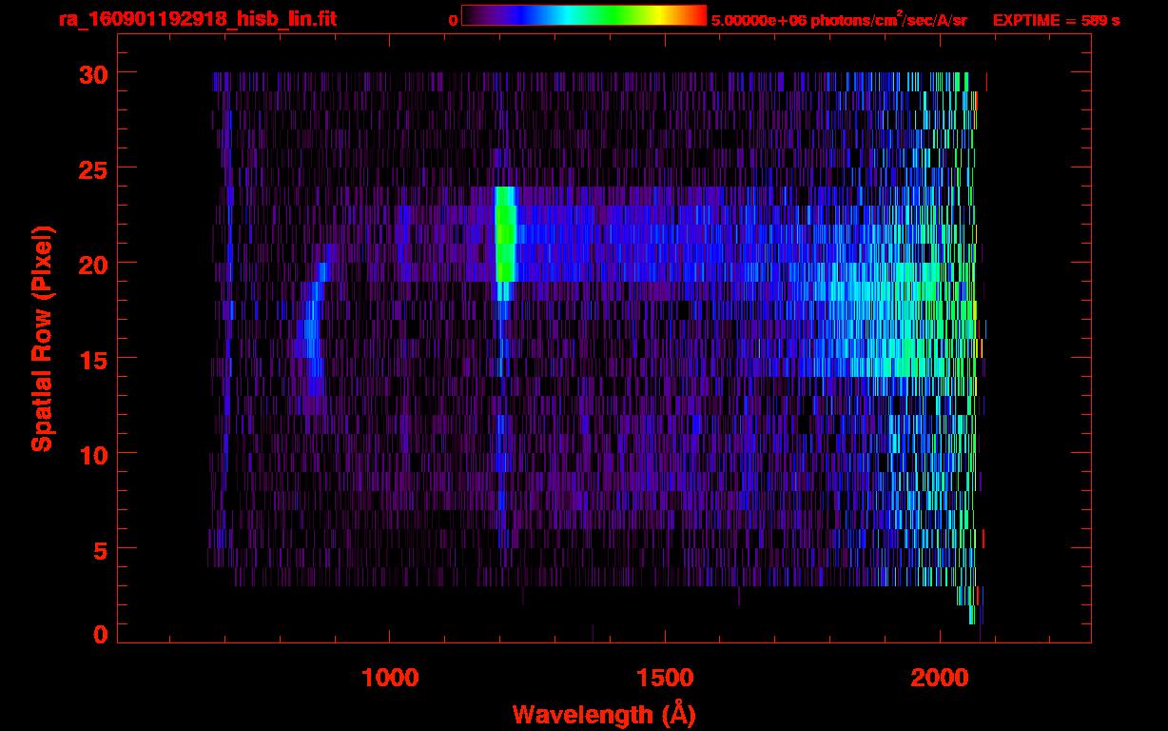1168x731 pixels.
Task: Click the color scale bar at top
Action: coord(584,15)
